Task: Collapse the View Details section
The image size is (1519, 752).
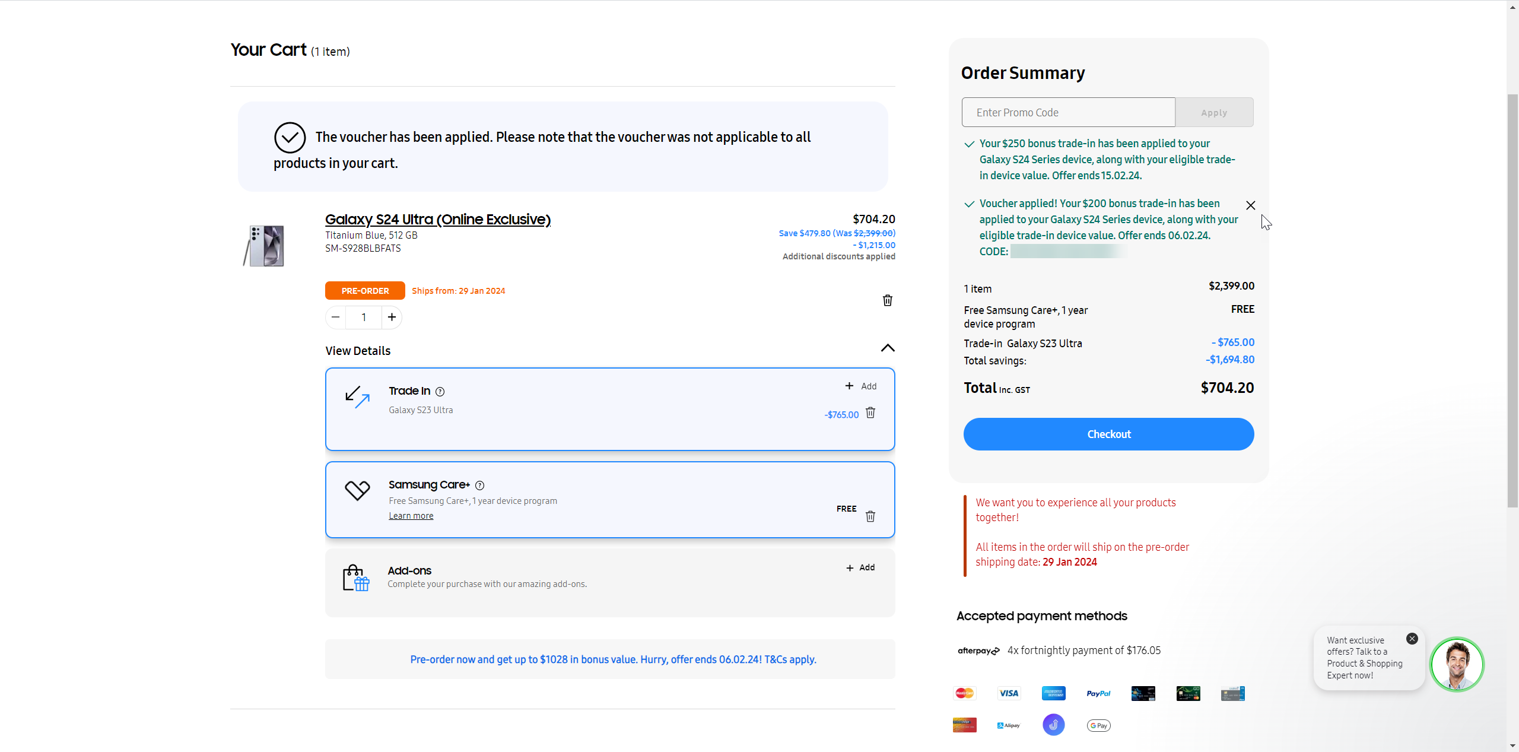Action: point(888,348)
